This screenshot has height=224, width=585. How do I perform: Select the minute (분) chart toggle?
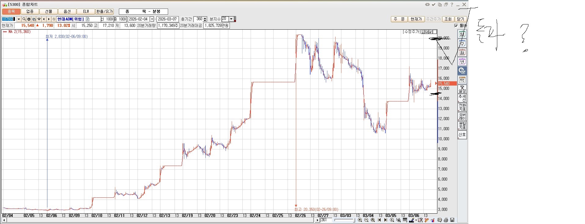pos(462,71)
